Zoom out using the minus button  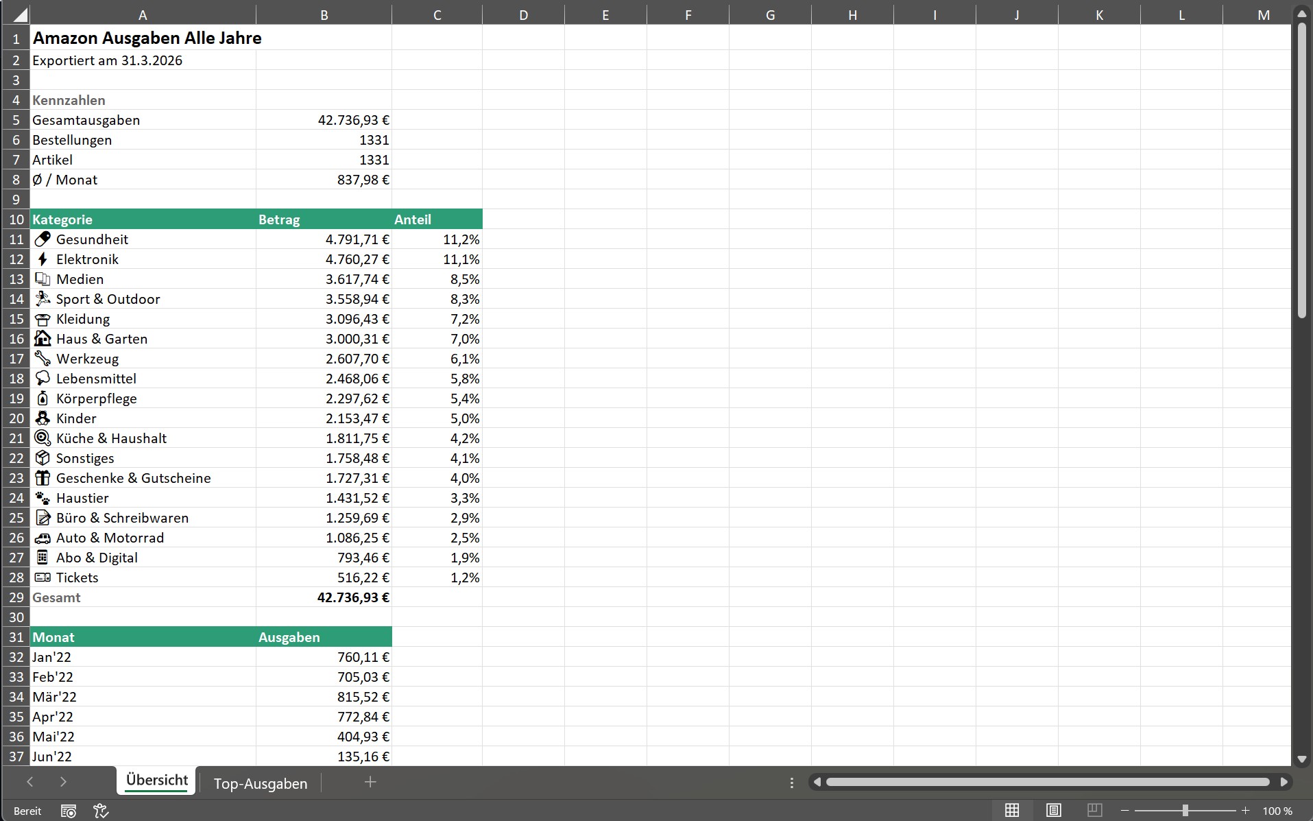(1124, 811)
